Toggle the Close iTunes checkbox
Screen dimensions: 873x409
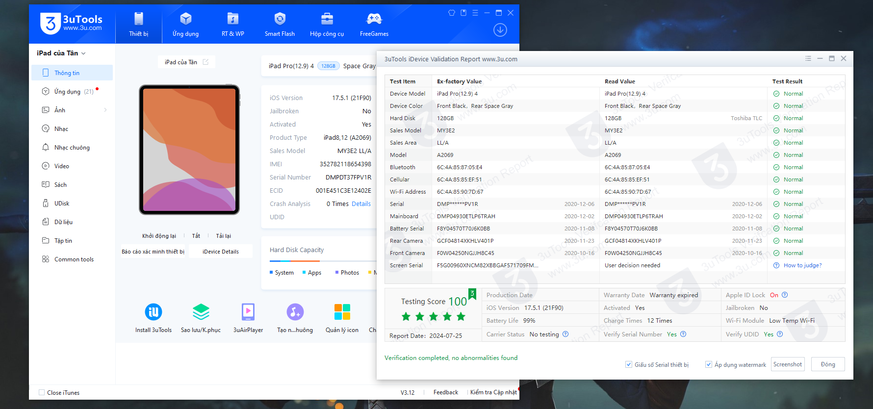42,392
